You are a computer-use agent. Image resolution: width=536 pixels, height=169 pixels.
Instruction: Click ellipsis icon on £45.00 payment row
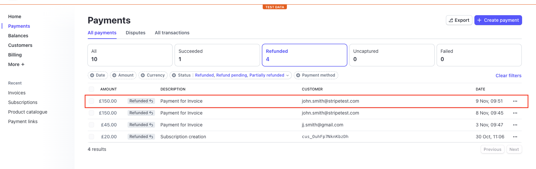pyautogui.click(x=515, y=125)
